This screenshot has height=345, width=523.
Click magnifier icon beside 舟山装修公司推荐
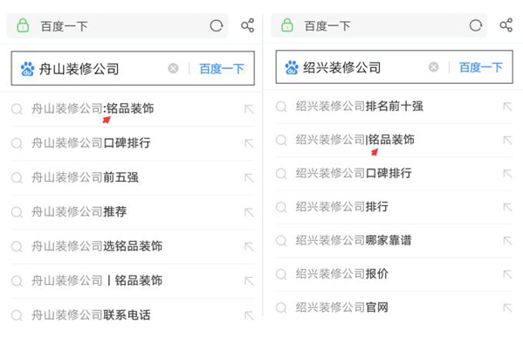[17, 212]
